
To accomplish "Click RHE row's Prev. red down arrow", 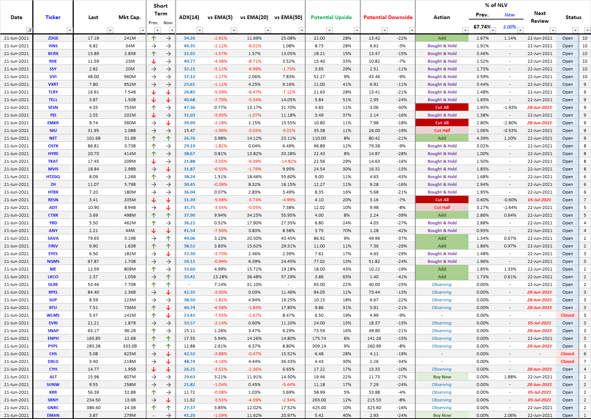I will coord(154,61).
